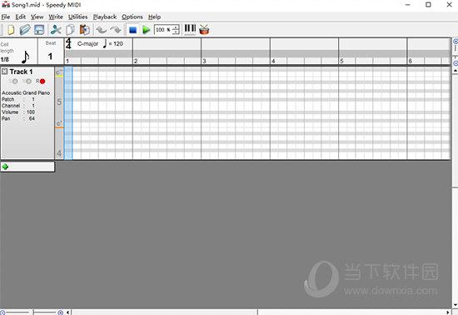The image size is (458, 315).
Task: Cut selection with the scissors icon
Action: pos(56,29)
